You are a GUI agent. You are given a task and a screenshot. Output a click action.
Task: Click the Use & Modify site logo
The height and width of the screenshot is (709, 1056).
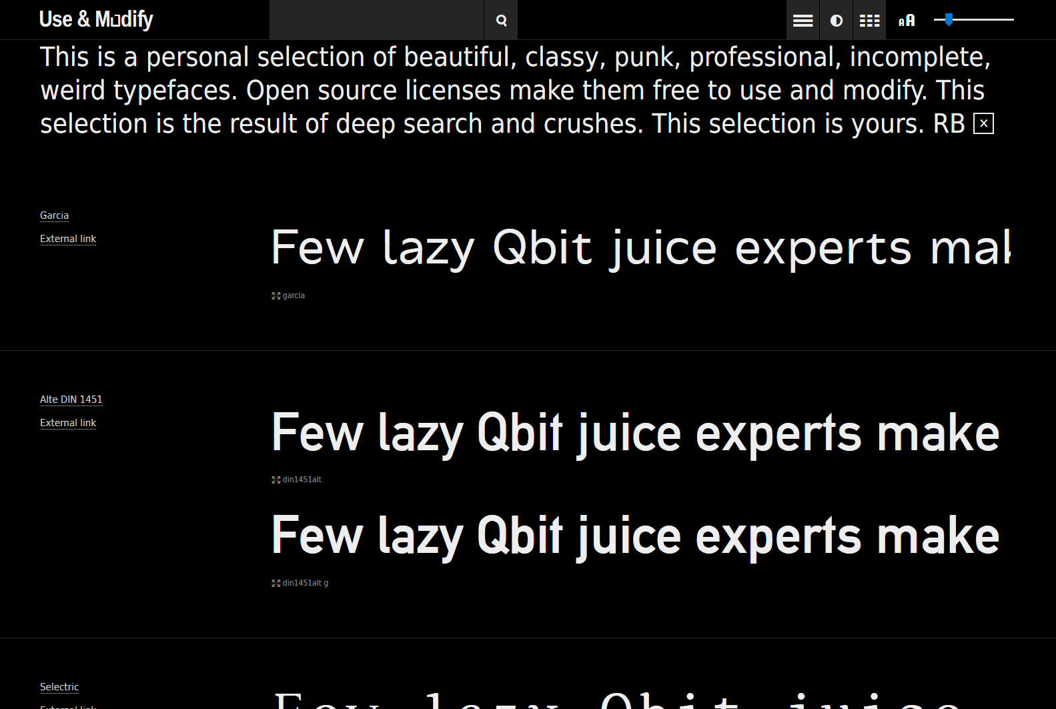pyautogui.click(x=96, y=19)
